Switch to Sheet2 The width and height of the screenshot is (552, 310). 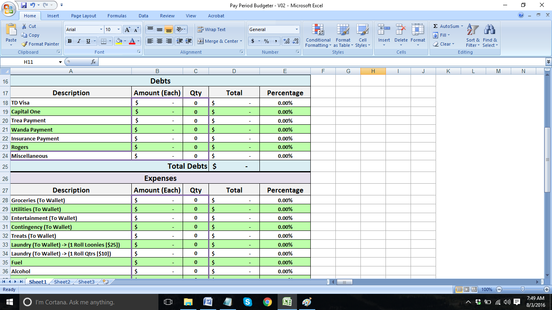[x=61, y=282]
